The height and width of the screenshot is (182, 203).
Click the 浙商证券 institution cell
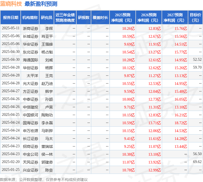click(x=31, y=28)
